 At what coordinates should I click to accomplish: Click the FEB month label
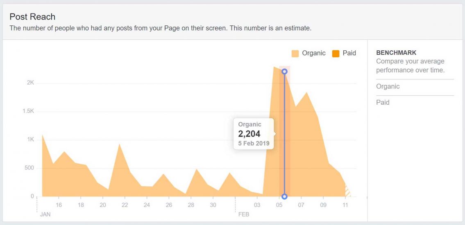(243, 214)
